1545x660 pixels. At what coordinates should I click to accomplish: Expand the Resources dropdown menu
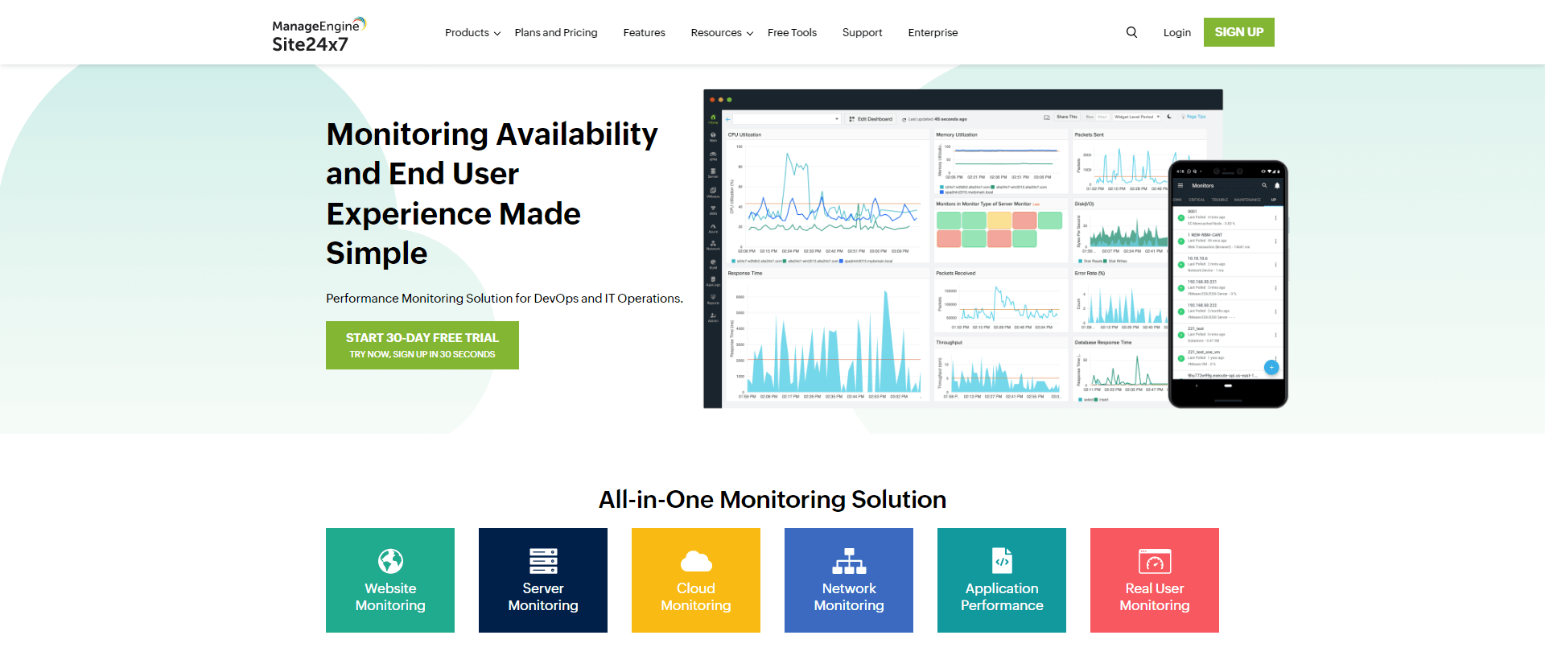[722, 32]
